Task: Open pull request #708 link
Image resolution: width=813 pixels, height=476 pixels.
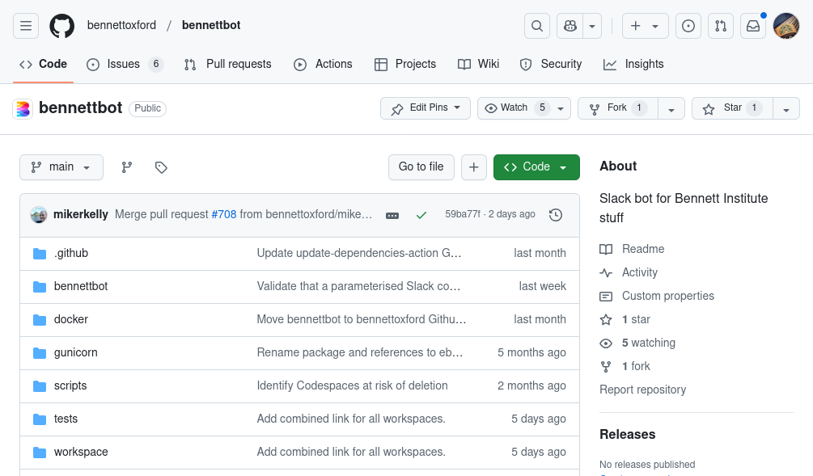Action: click(224, 214)
